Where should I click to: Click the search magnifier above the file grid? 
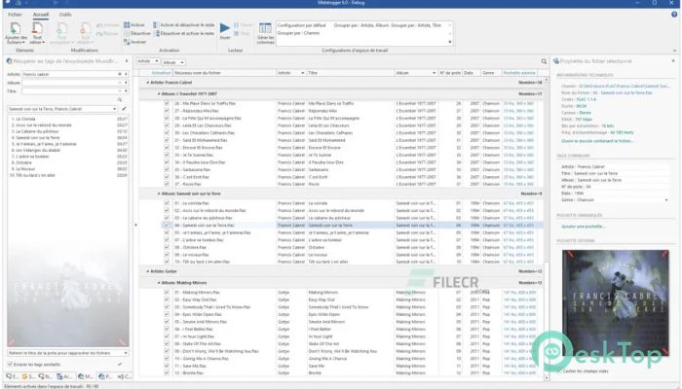point(544,61)
